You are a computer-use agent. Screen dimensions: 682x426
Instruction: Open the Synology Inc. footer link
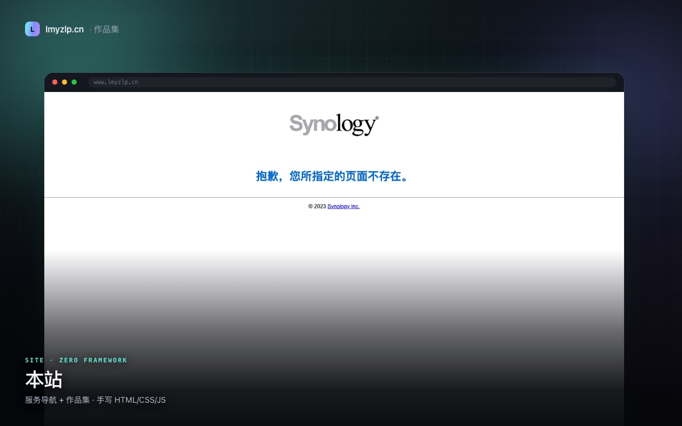point(343,206)
